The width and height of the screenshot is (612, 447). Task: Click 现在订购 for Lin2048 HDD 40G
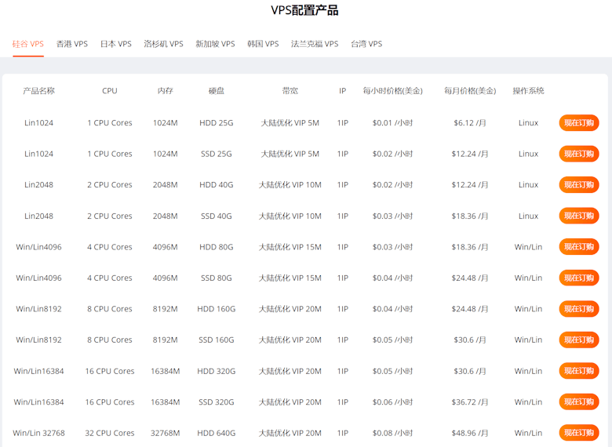pos(579,185)
